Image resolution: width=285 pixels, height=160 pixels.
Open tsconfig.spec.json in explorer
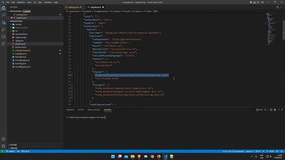[23, 67]
